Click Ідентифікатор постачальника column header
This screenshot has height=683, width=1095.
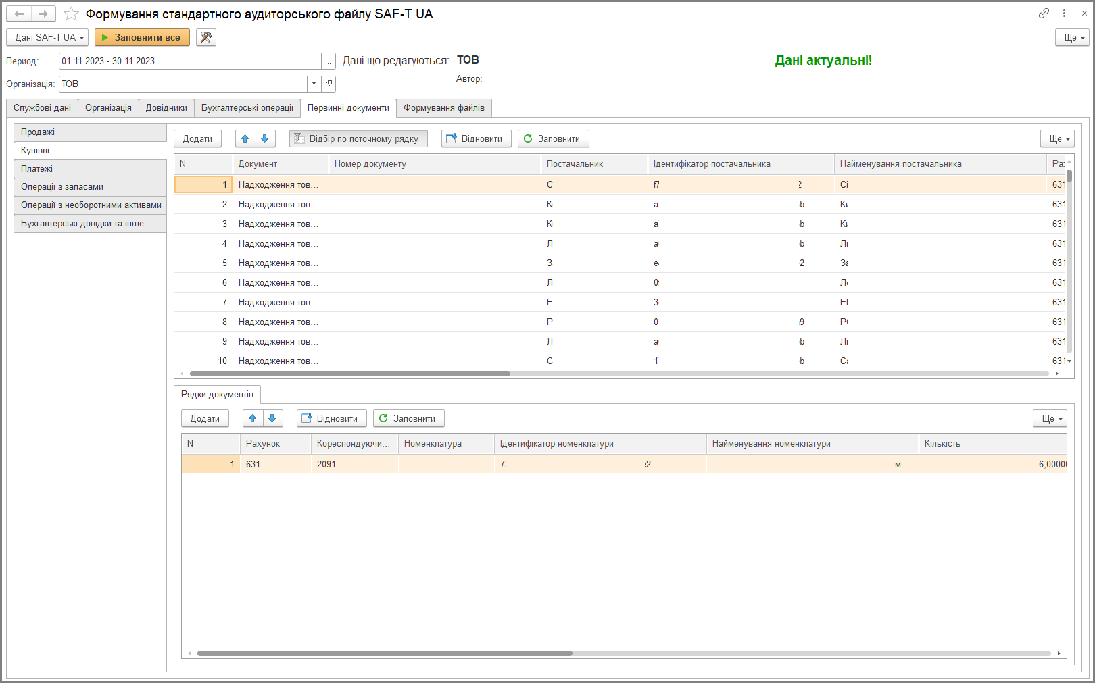(741, 164)
